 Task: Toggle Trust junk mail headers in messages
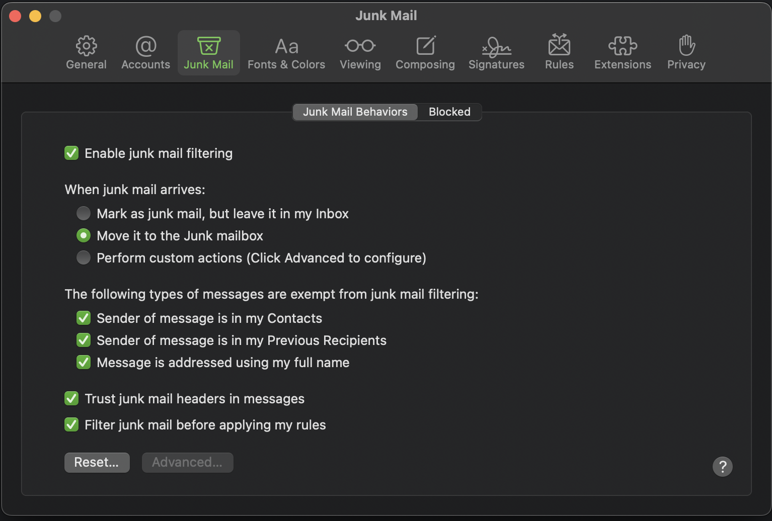71,398
